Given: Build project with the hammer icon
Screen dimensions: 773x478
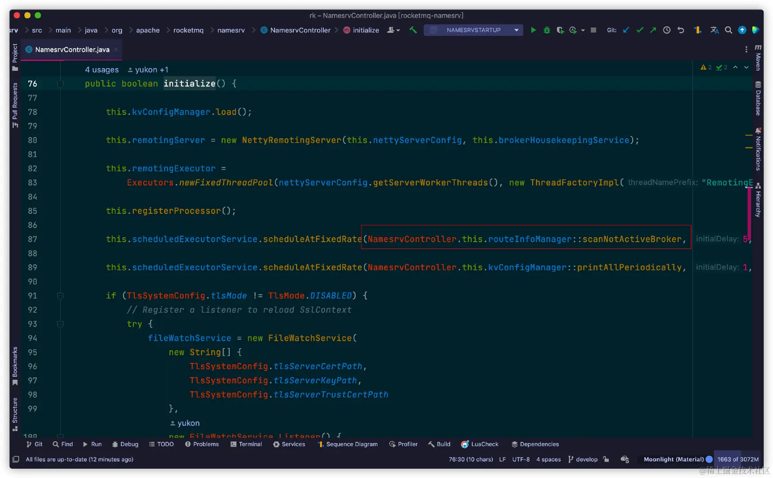Looking at the screenshot, I should pos(413,30).
